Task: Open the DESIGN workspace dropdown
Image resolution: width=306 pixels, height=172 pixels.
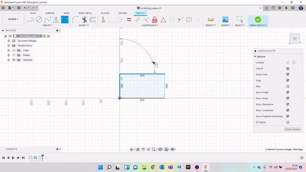Action: click(13, 19)
